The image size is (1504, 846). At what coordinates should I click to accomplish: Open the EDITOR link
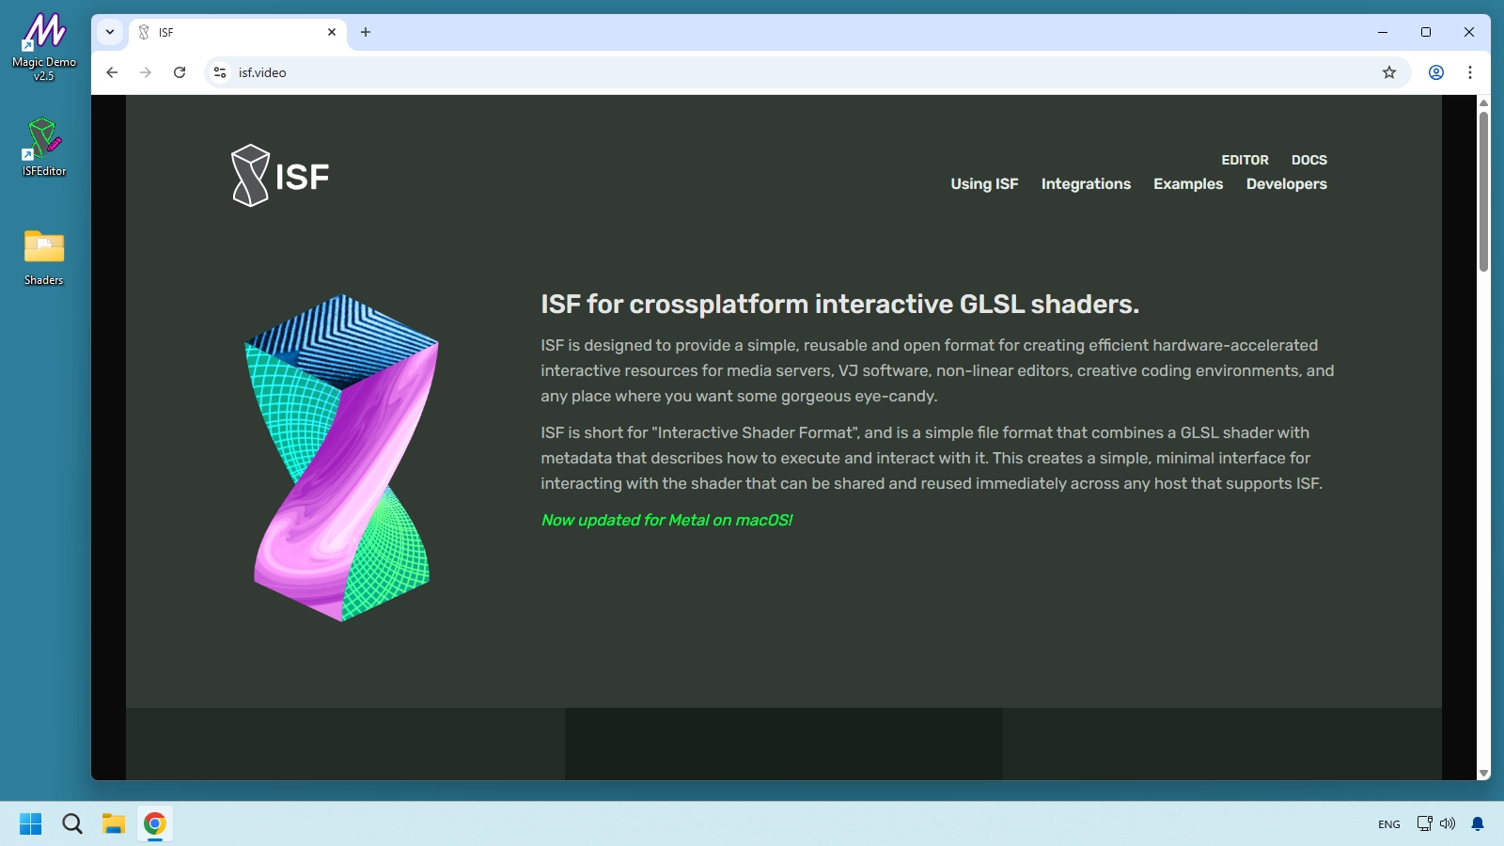tap(1245, 160)
